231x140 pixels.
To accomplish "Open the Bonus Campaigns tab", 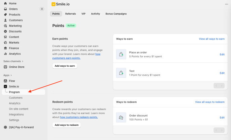I will (116, 14).
